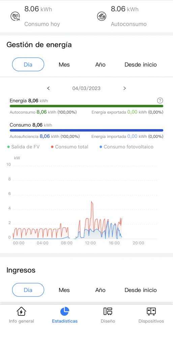Open the Diseño layout icon
This screenshot has height=338, width=173.
coord(108,311)
